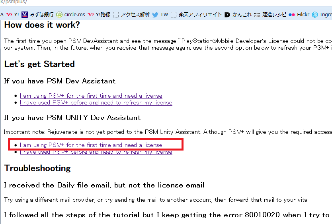Click 'The first time you open PSM' paragraph

(168, 44)
